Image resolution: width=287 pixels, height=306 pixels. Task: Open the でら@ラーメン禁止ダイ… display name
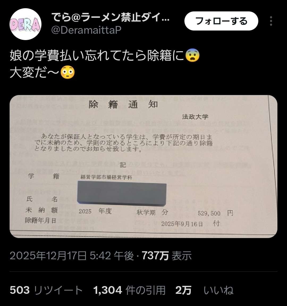click(110, 17)
